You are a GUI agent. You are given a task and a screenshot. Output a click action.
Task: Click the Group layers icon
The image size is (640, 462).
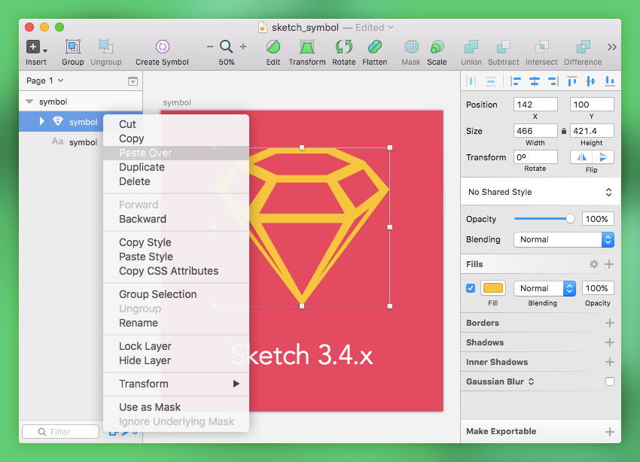(73, 47)
